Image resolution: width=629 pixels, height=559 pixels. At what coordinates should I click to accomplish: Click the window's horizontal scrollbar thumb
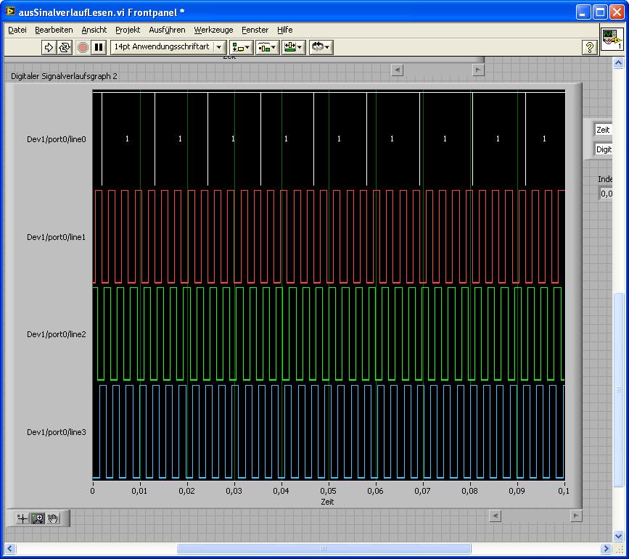(324, 549)
